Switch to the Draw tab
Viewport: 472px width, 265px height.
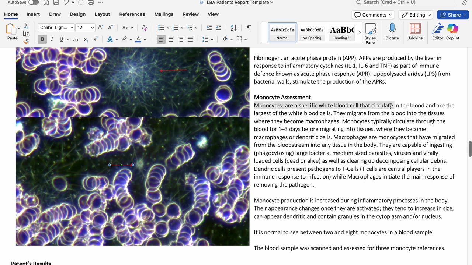(55, 14)
